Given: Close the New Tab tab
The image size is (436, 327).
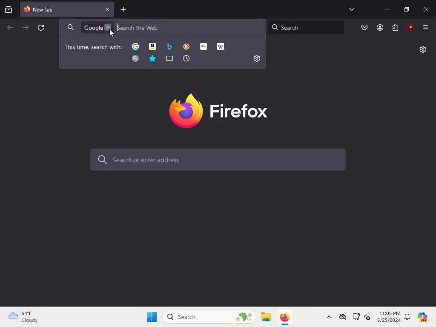Looking at the screenshot, I should click(x=107, y=9).
